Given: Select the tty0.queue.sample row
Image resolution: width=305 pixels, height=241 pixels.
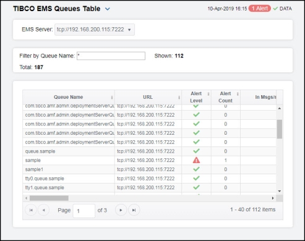Looking at the screenshot, I should [149, 179].
